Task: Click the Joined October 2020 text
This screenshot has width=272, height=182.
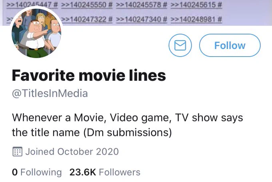Action: (72, 152)
